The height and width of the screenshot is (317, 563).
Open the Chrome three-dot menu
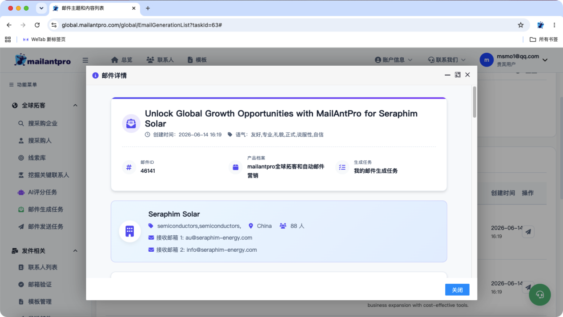[x=555, y=25]
